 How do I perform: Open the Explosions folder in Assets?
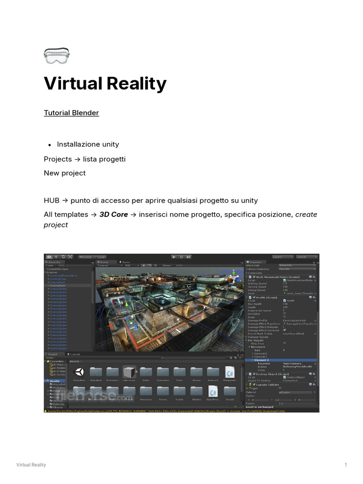[163, 372]
